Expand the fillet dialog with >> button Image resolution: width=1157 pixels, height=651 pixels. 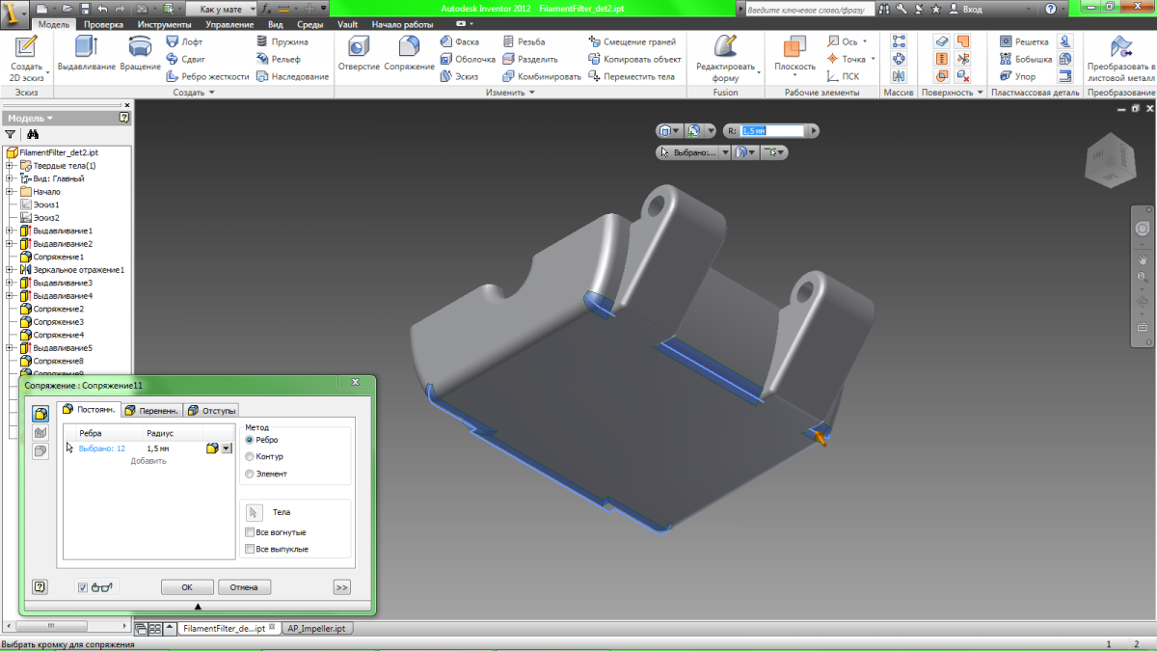click(x=341, y=587)
